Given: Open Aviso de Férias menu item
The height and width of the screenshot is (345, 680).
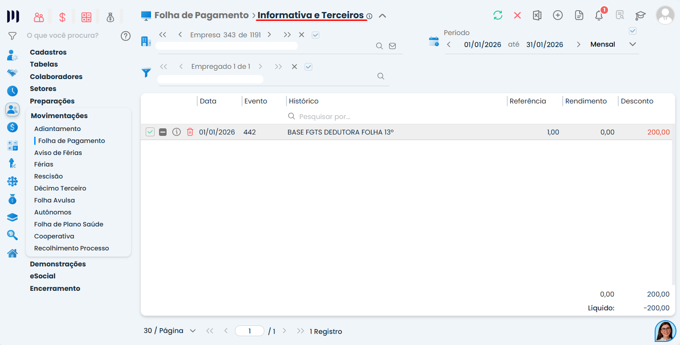Looking at the screenshot, I should tap(58, 153).
